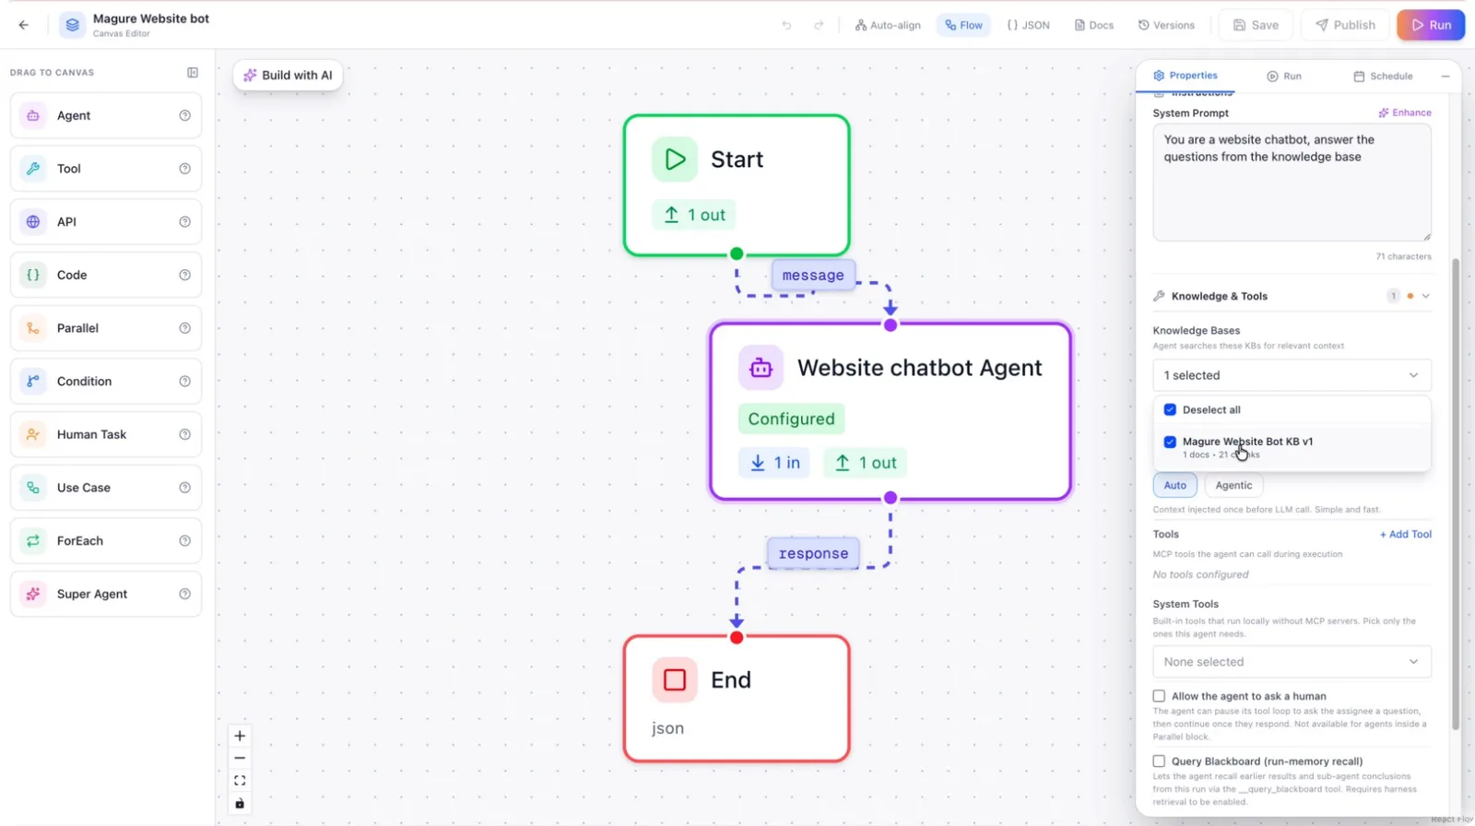Screen dimensions: 1475x826
Task: Open help for the ForEach block
Action: pos(184,540)
